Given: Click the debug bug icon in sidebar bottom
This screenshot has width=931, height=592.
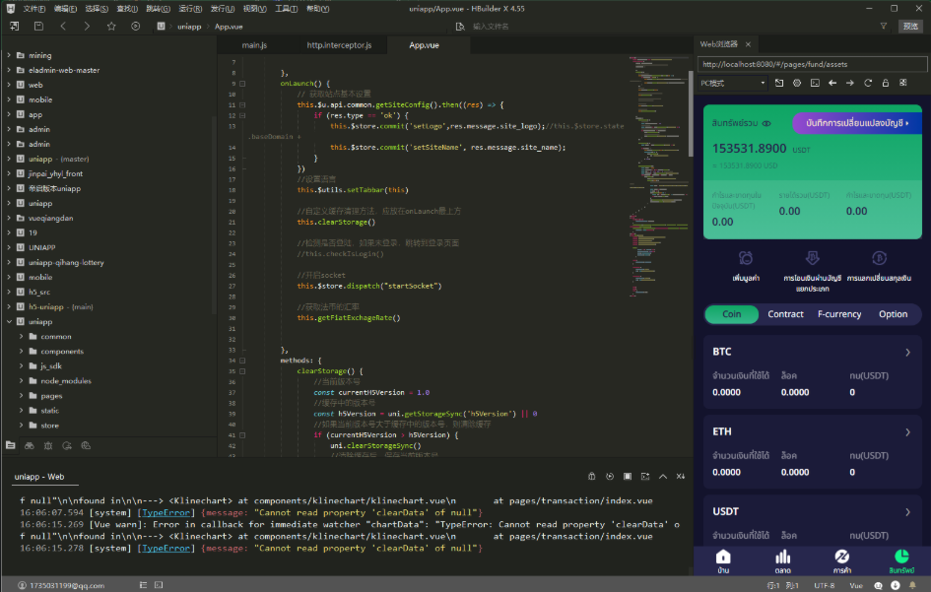Looking at the screenshot, I should [x=48, y=445].
